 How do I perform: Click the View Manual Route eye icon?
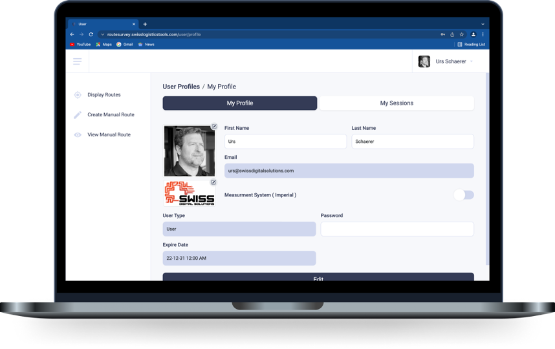click(78, 135)
